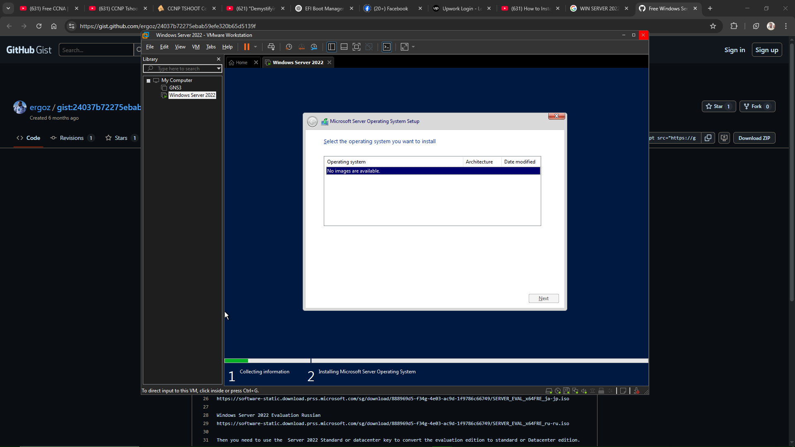Open the power options dropdown arrow

coord(255,47)
